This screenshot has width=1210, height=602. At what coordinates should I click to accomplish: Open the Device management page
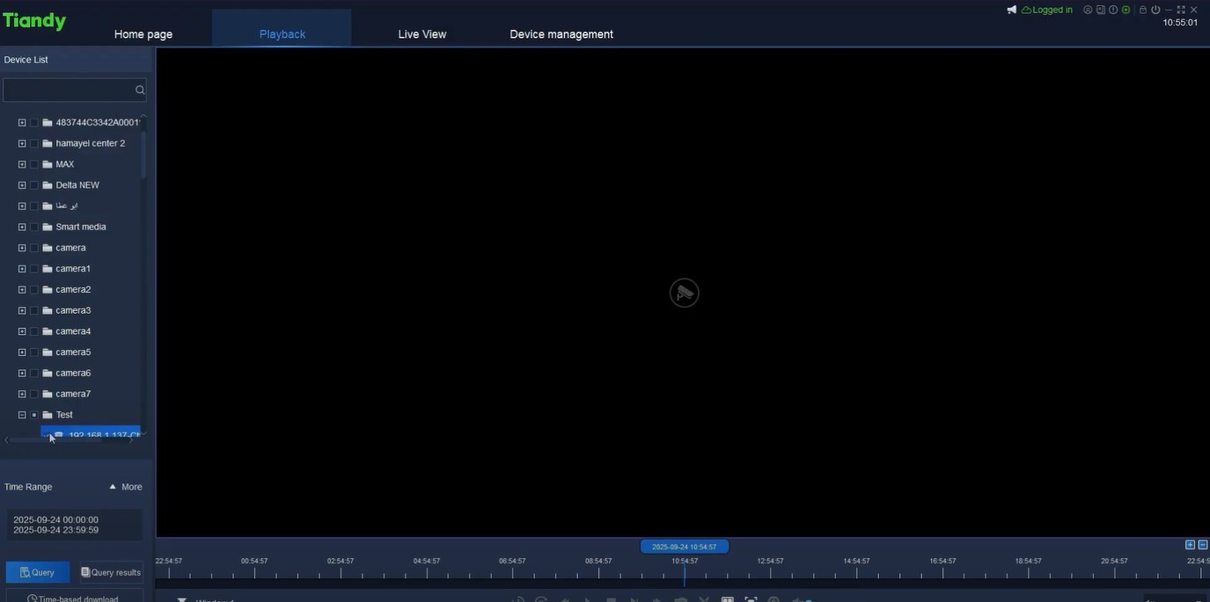click(561, 32)
